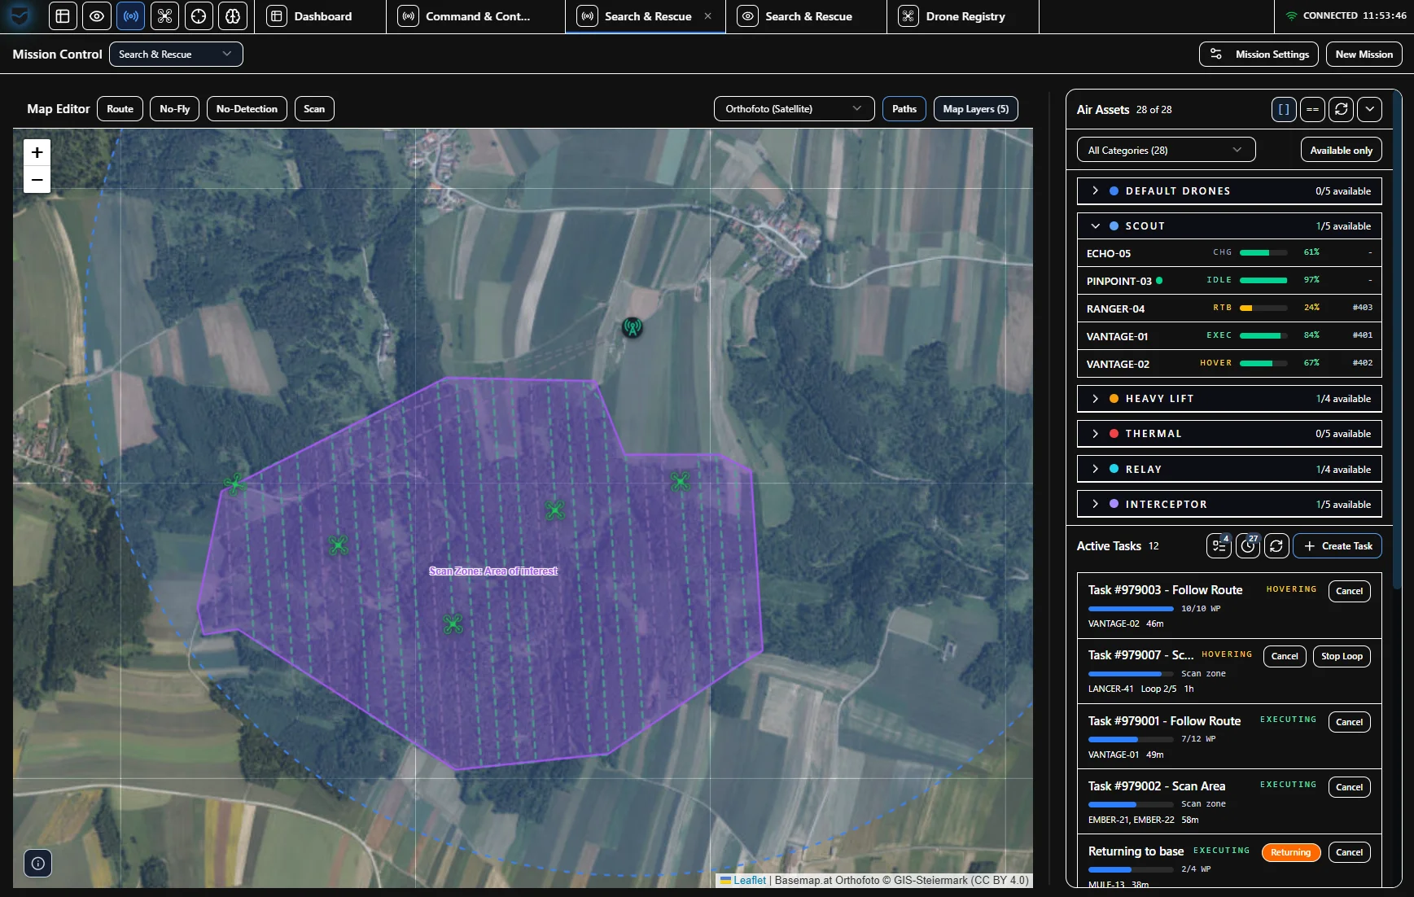Cancel Task #979003 Follow Route
The height and width of the screenshot is (897, 1414).
click(x=1350, y=591)
